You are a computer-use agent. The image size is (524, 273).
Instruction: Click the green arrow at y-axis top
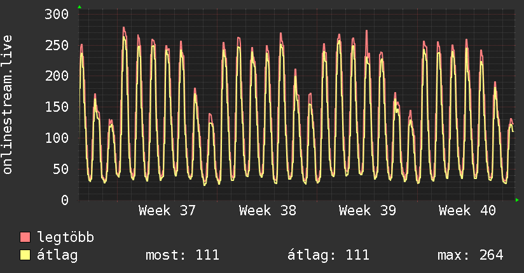79,7
